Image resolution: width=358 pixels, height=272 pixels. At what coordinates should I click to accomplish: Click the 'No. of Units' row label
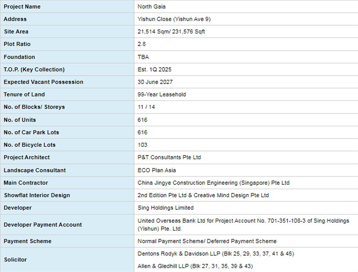pos(20,120)
